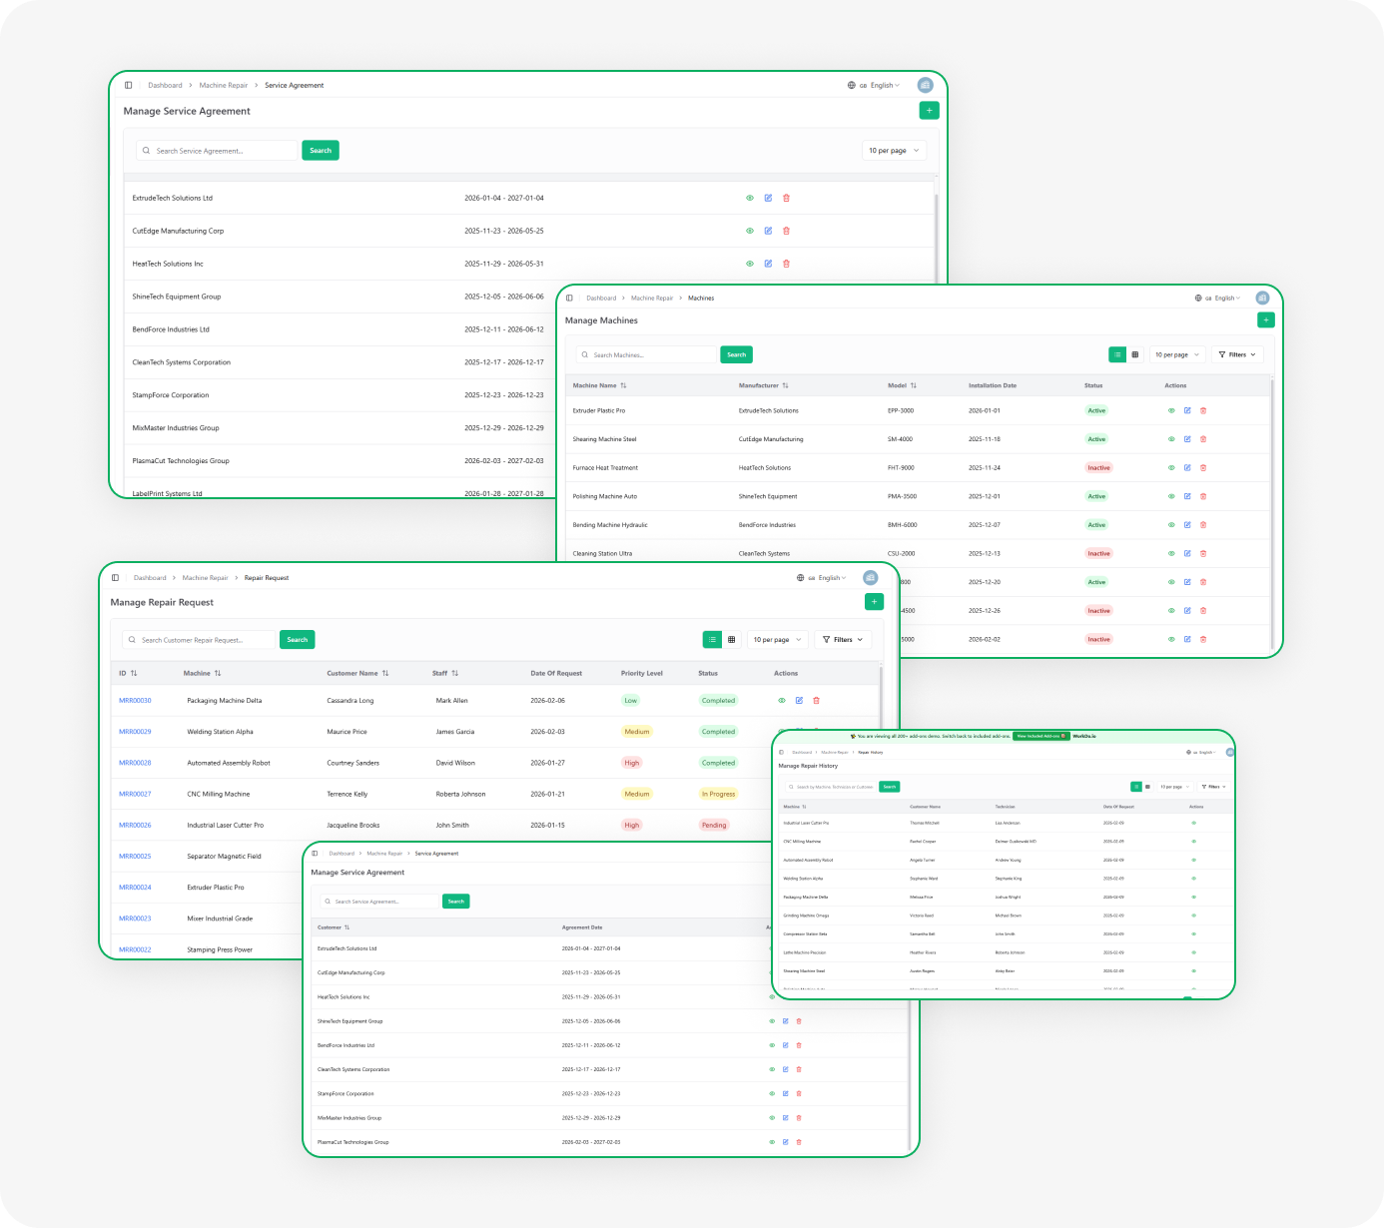Click the View Included Add-ons banner button
This screenshot has height=1228, width=1384.
point(1040,736)
